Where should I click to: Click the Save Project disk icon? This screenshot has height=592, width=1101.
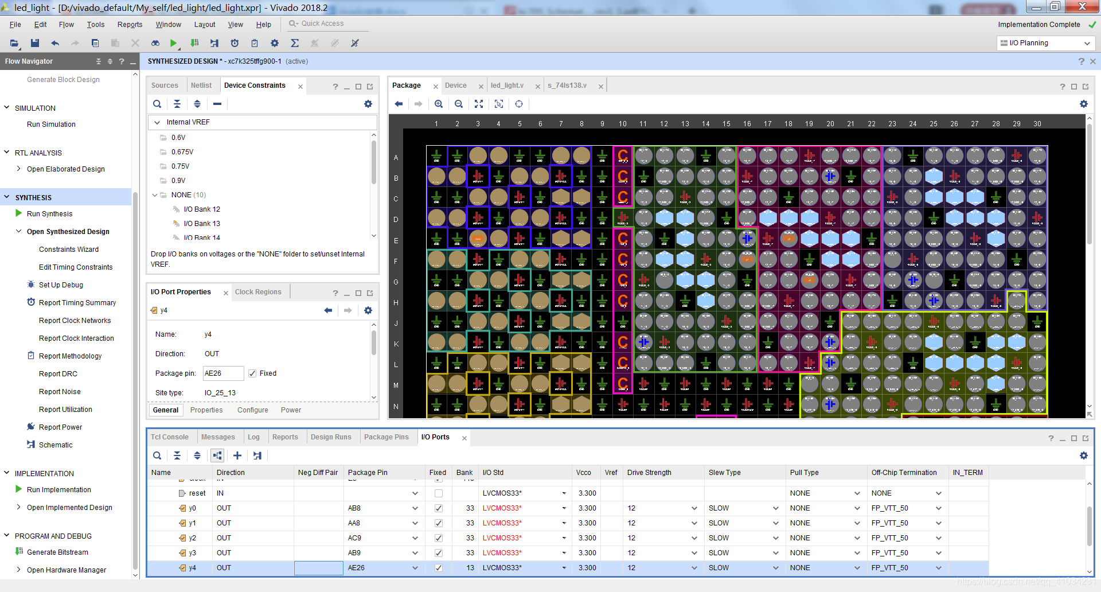35,43
